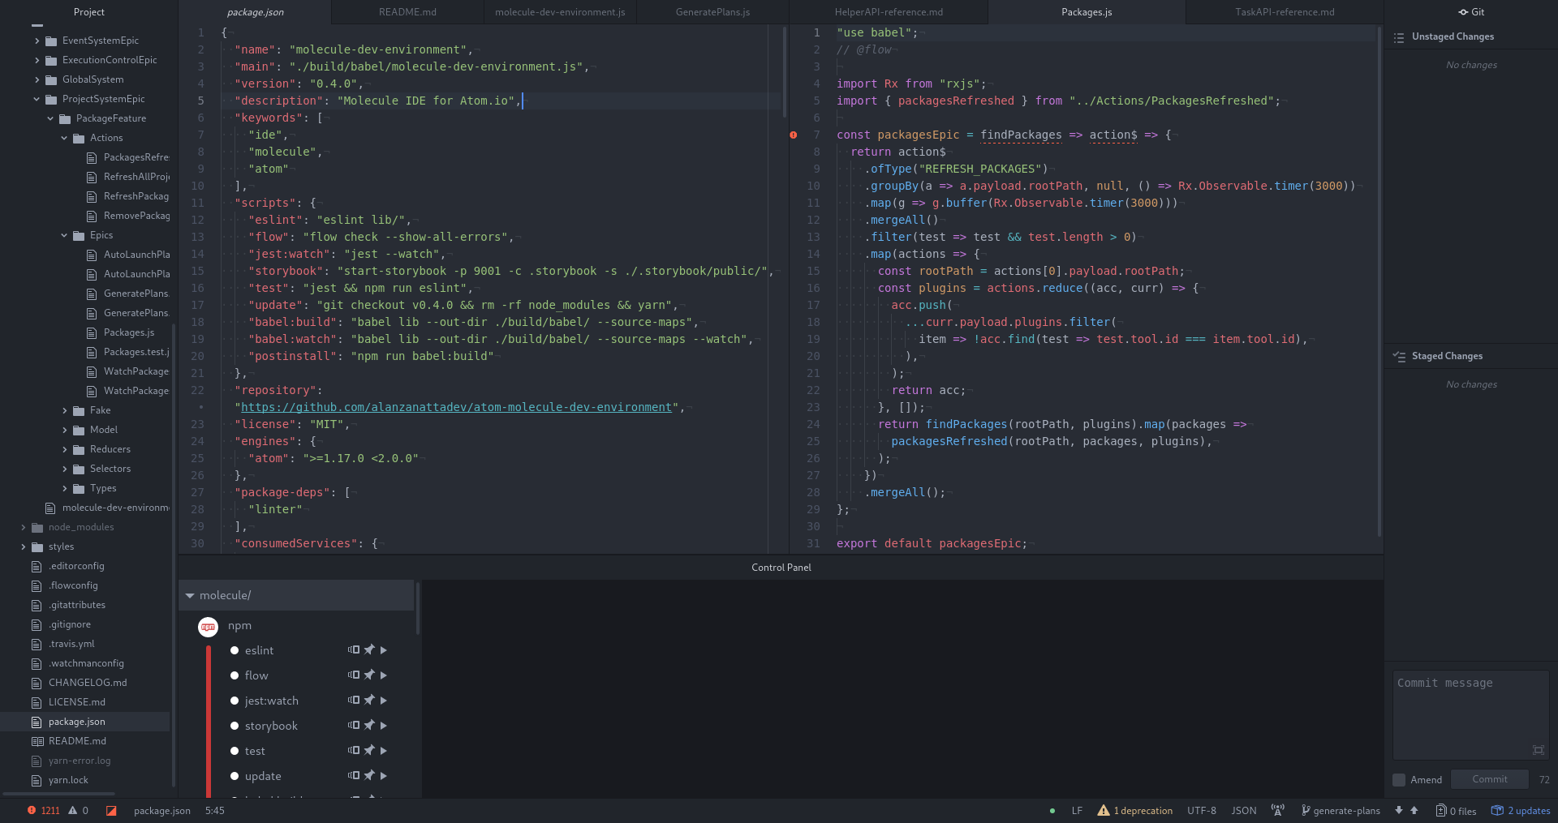
Task: Open the 2 updates notification
Action: [1521, 811]
